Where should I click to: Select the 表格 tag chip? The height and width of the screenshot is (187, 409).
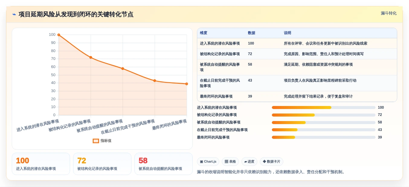coord(230,162)
